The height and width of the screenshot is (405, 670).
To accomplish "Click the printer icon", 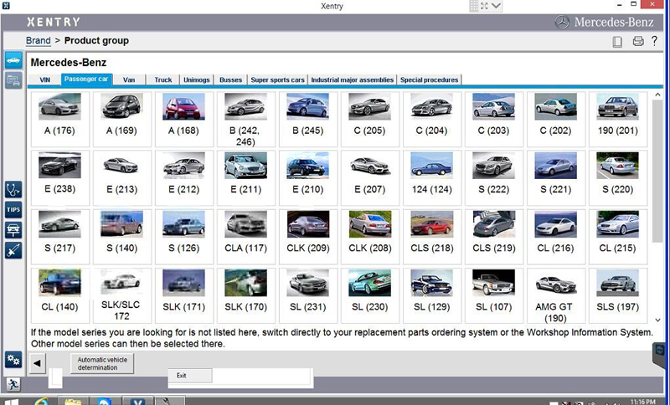I will point(638,41).
